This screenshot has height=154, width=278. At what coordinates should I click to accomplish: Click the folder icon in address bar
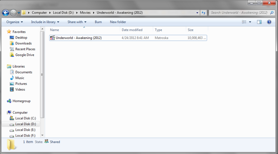tap(24, 13)
